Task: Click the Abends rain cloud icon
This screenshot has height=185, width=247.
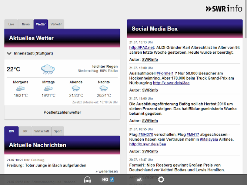Action: [x=76, y=88]
